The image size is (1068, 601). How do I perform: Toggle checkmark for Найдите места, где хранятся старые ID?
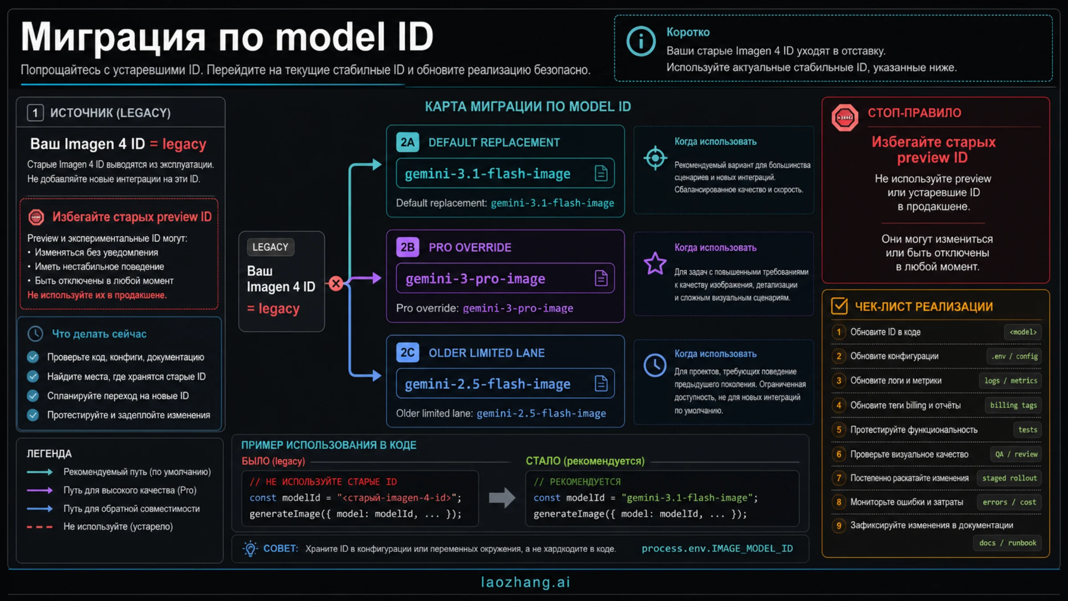pos(32,377)
